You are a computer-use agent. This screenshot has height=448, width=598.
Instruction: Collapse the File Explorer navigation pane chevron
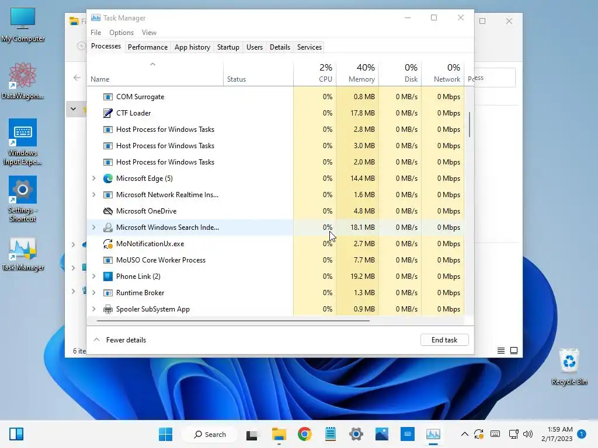(x=73, y=109)
